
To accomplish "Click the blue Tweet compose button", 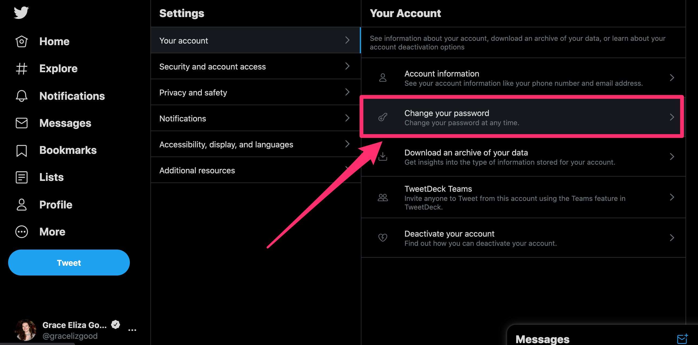I will click(68, 262).
